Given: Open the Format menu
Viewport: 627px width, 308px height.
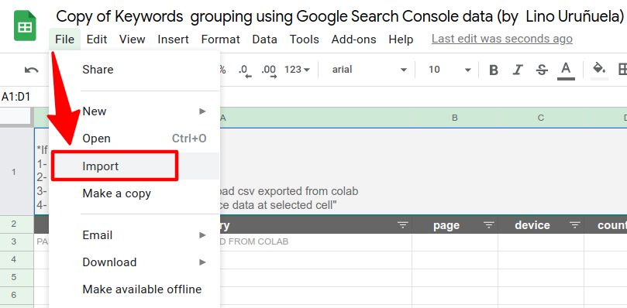Looking at the screenshot, I should (221, 39).
